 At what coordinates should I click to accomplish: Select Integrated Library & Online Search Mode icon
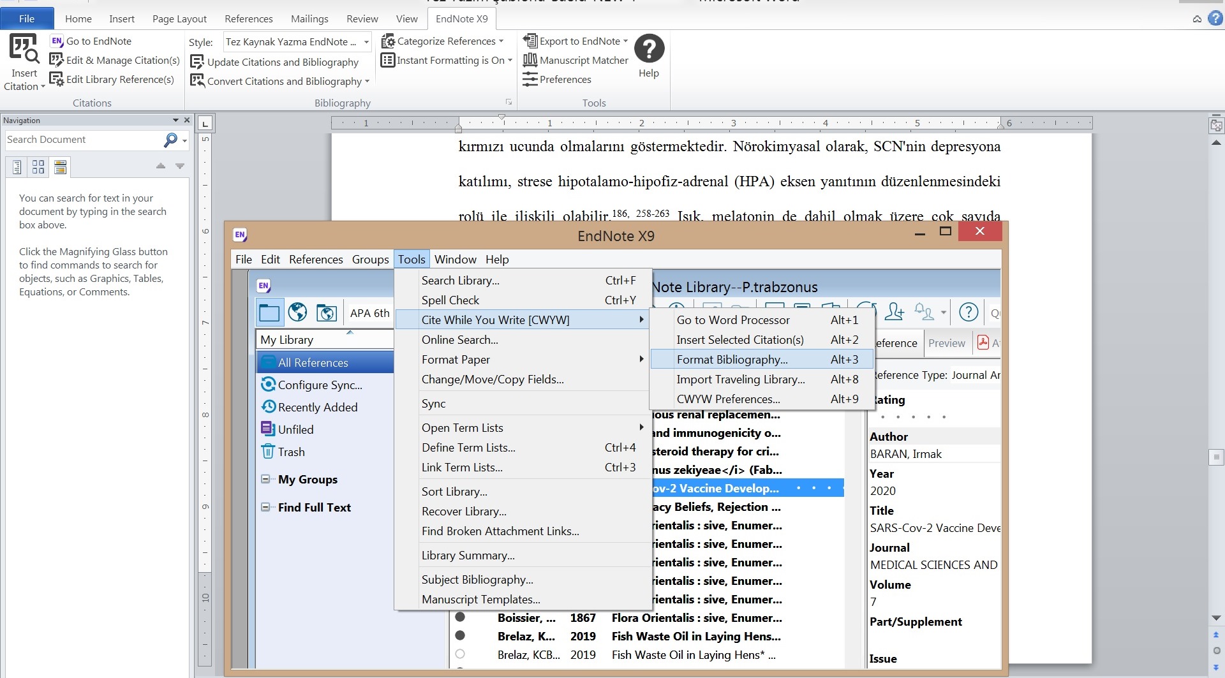point(327,313)
